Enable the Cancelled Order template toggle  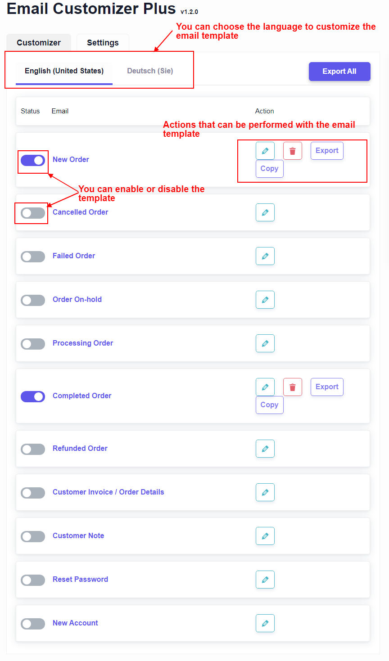tap(32, 212)
